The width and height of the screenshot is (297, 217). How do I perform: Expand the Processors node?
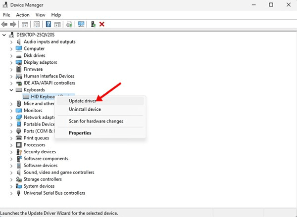11,145
